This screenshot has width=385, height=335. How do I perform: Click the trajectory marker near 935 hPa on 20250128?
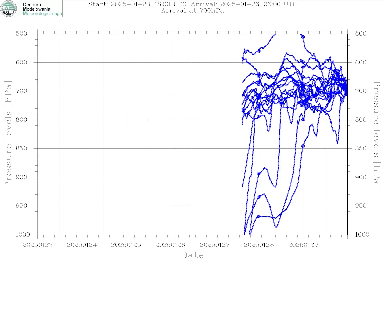259,197
